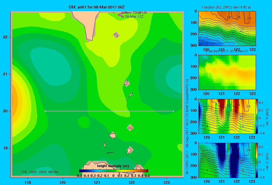
Task: Click the 0.5 tick on height anomaly colorbar
Action: [x=147, y=176]
